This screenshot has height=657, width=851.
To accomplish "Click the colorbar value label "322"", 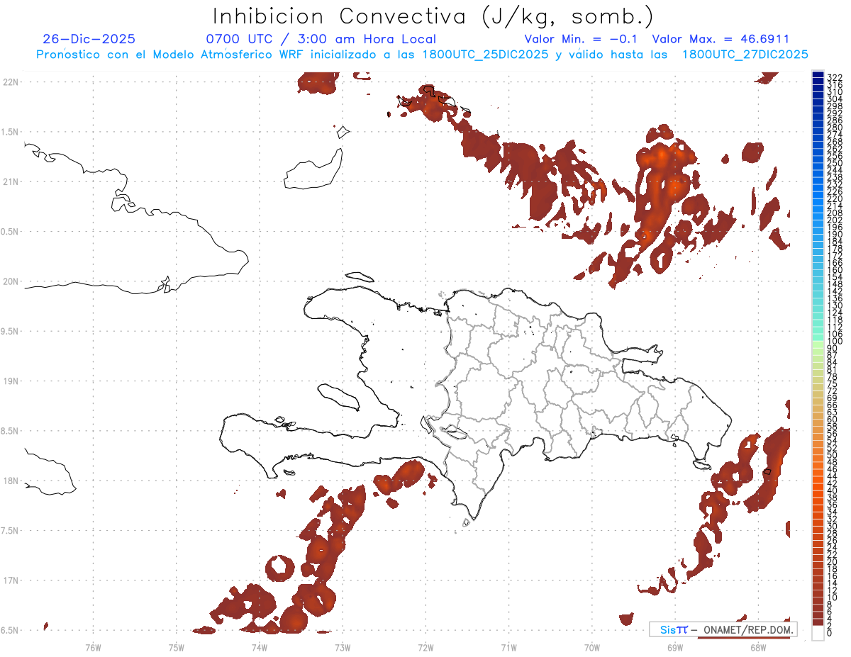I will (x=834, y=77).
